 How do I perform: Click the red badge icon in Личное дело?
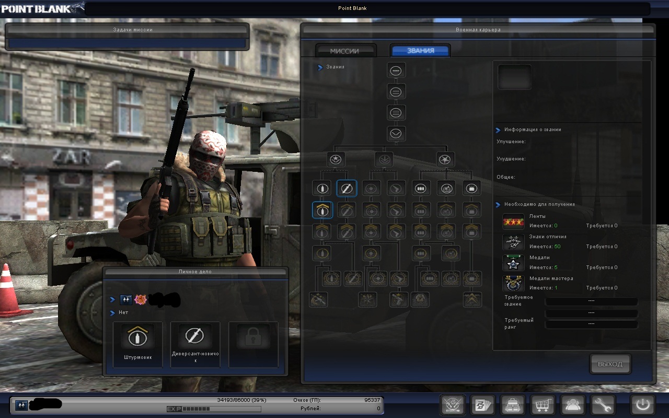pyautogui.click(x=140, y=300)
